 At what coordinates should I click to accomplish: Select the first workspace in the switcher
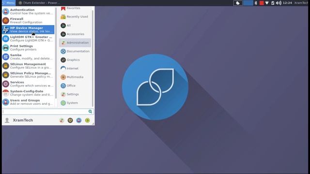(x=238, y=3)
